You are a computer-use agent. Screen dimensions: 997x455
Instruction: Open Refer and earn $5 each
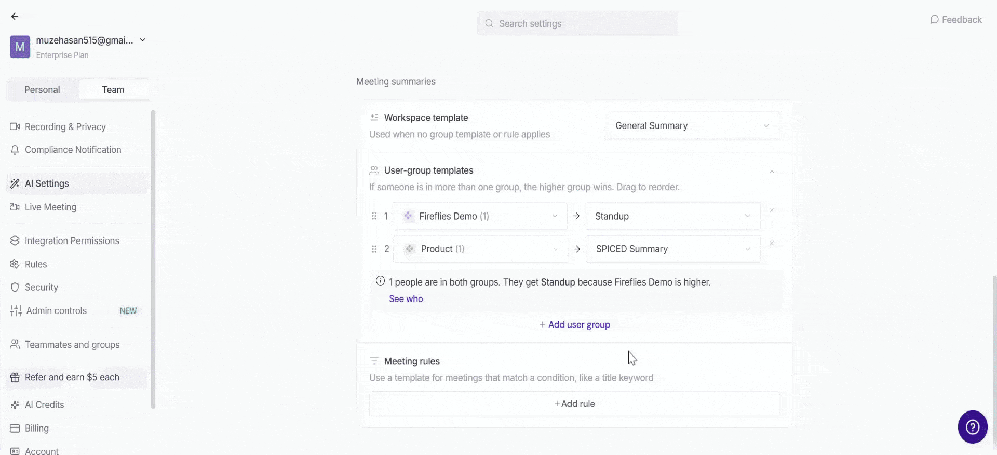click(x=78, y=377)
